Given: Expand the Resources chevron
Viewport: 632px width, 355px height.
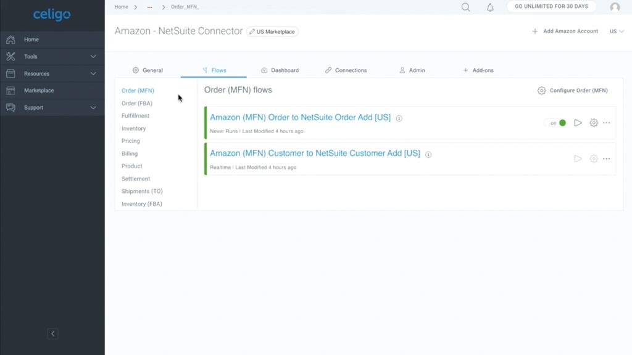Looking at the screenshot, I should [93, 74].
